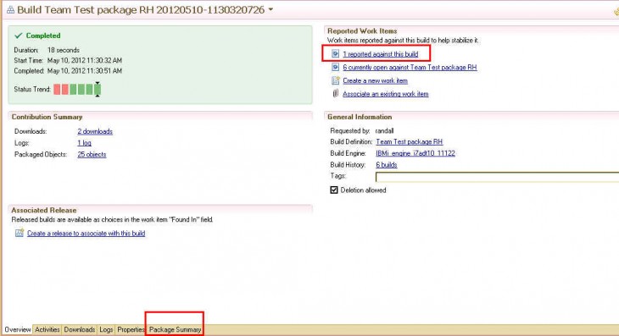This screenshot has height=336, width=619.
Task: Open the '25 objects' packaged objects link
Action: 92,154
